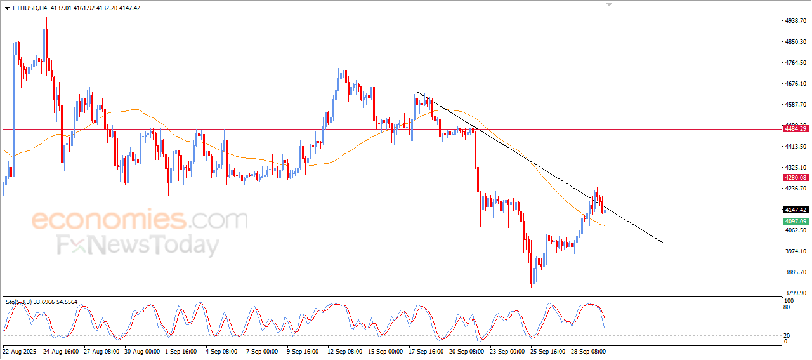
Task: Click the green 4097.09 level label
Action: 795,222
